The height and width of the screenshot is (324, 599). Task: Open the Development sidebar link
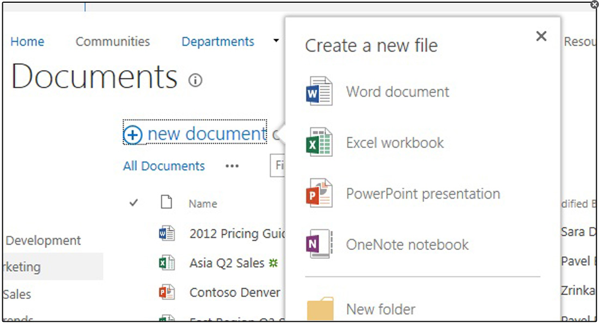[43, 240]
